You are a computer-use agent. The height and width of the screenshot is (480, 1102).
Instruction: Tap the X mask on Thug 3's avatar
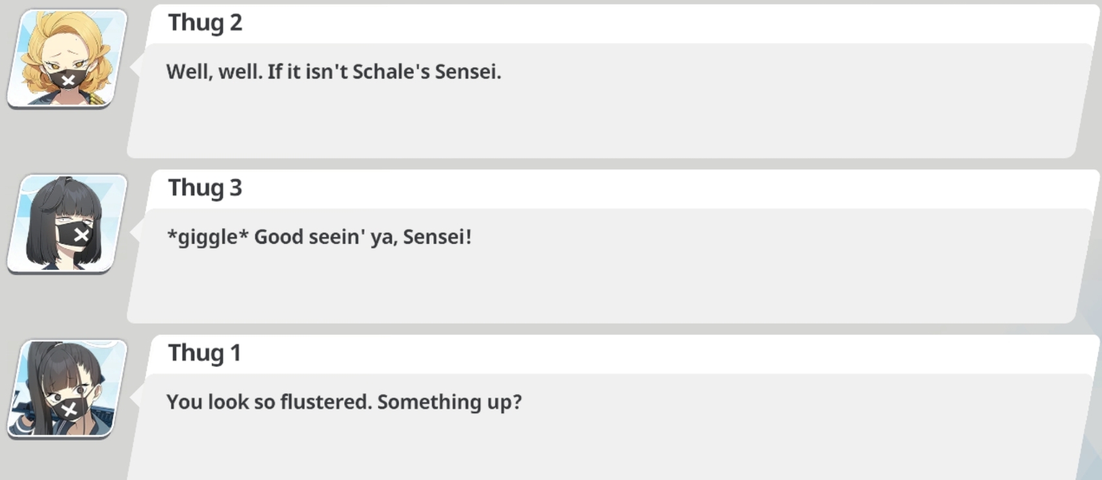click(80, 235)
